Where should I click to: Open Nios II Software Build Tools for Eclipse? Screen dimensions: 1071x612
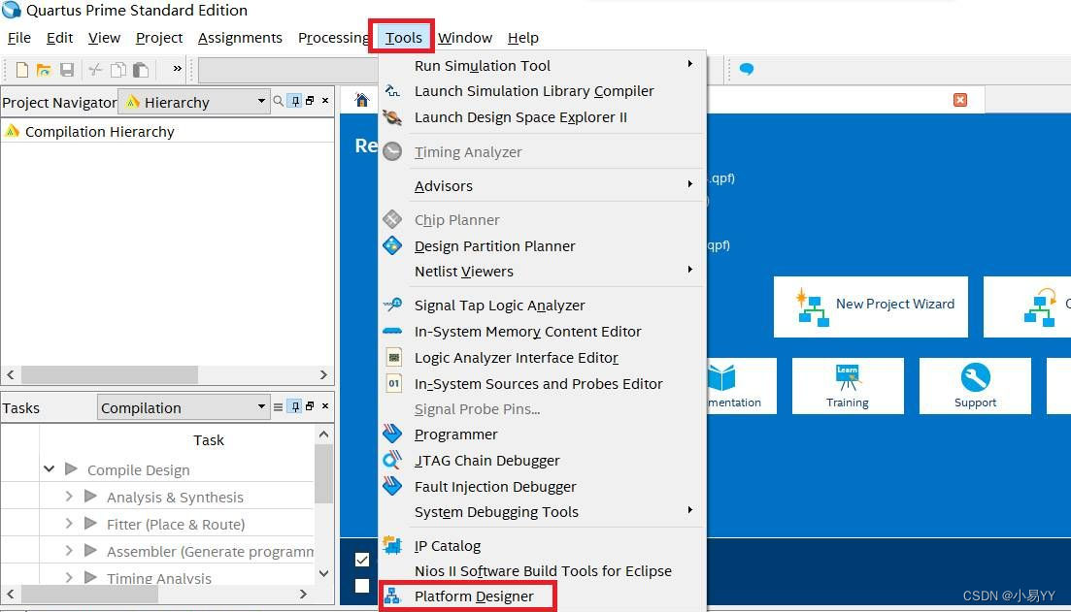click(543, 570)
